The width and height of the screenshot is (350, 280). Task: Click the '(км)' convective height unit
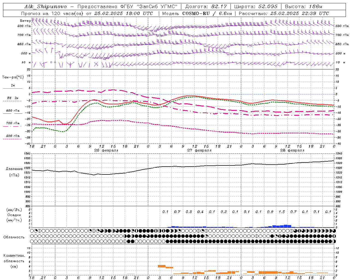14,266
